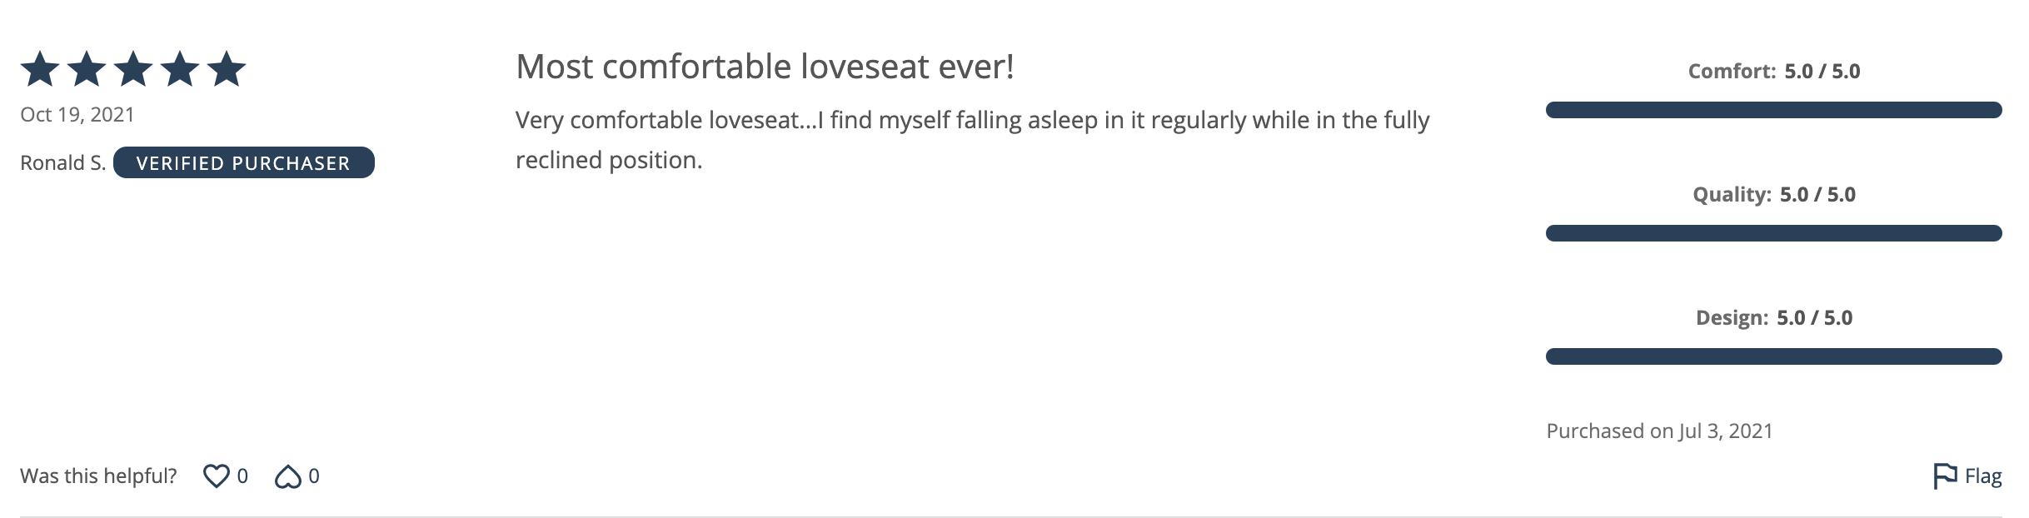Click the Verified Purchaser badge
2029x518 pixels.
click(x=244, y=162)
